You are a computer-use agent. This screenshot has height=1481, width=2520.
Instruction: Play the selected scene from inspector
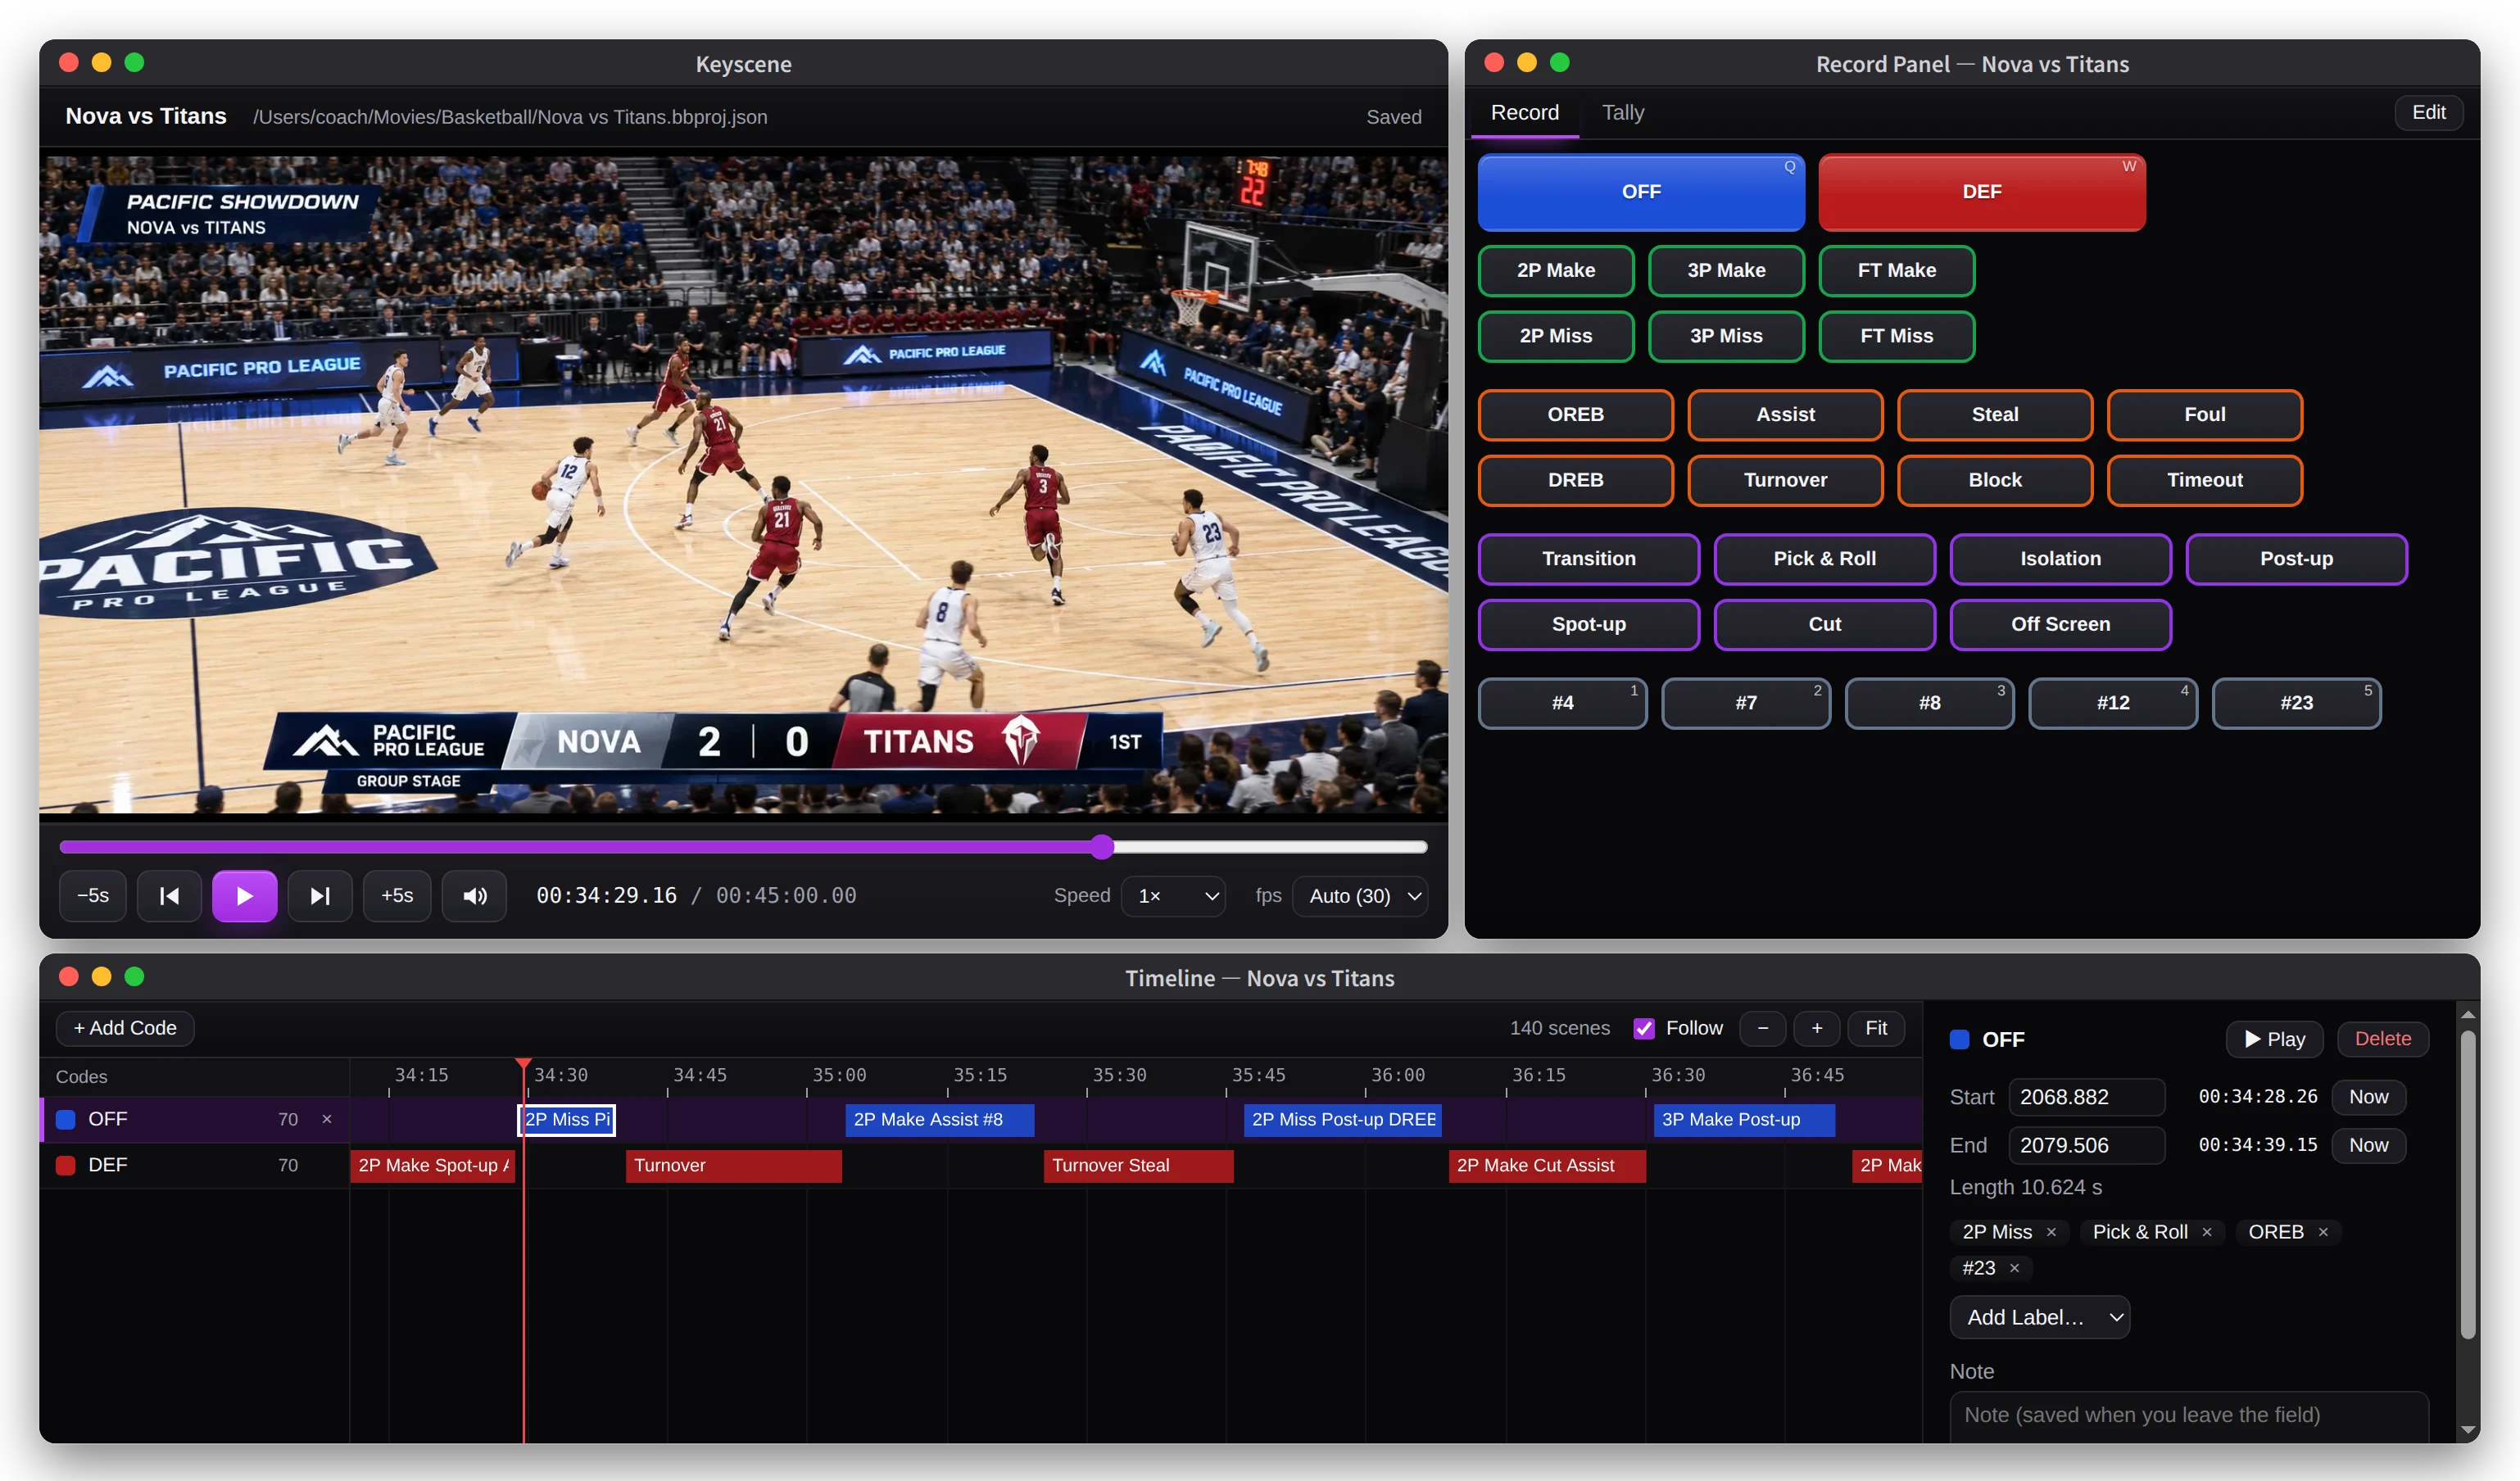(x=2274, y=1039)
